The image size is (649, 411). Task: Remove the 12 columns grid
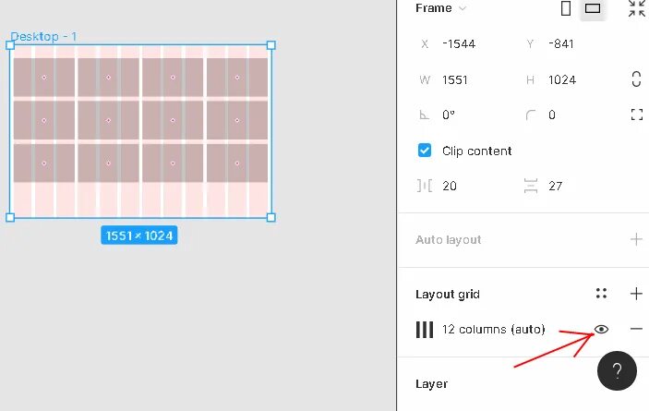[x=636, y=329]
